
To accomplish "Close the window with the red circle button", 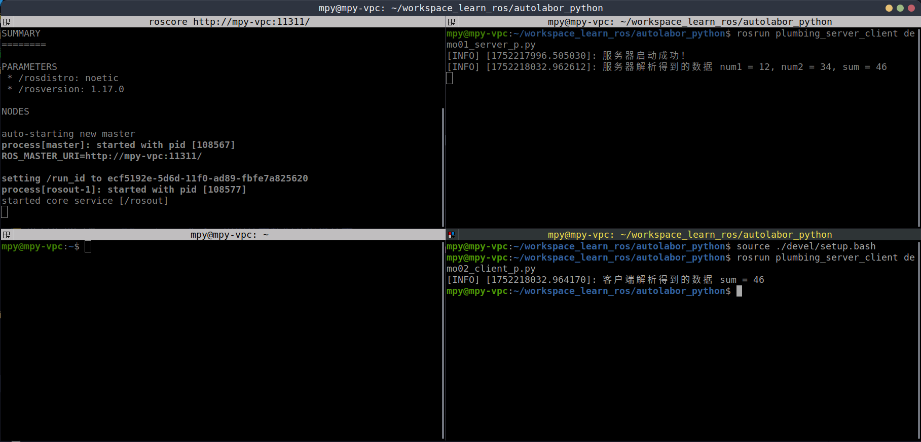I will click(x=911, y=8).
